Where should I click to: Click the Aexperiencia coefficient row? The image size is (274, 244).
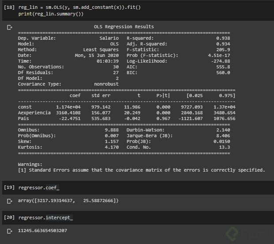click(124, 113)
